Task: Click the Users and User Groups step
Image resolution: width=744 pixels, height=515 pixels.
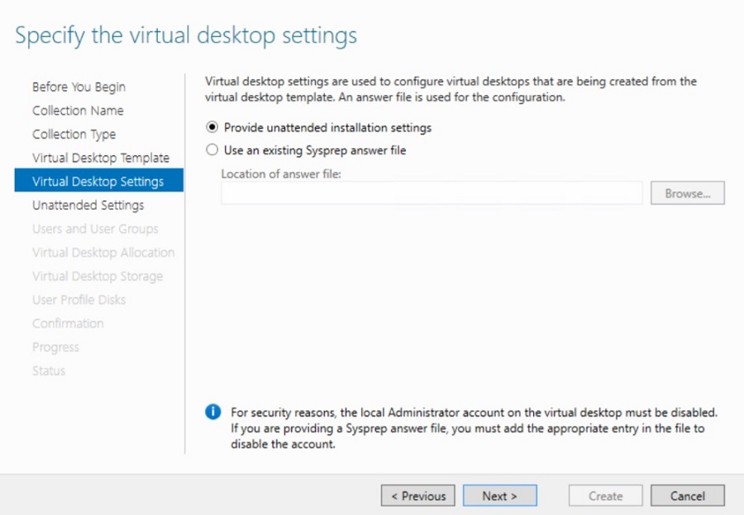Action: (x=95, y=229)
